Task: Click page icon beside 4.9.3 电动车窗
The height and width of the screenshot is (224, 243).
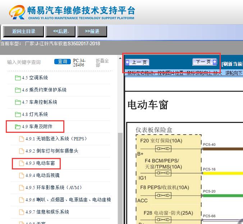Action: (x=21, y=163)
